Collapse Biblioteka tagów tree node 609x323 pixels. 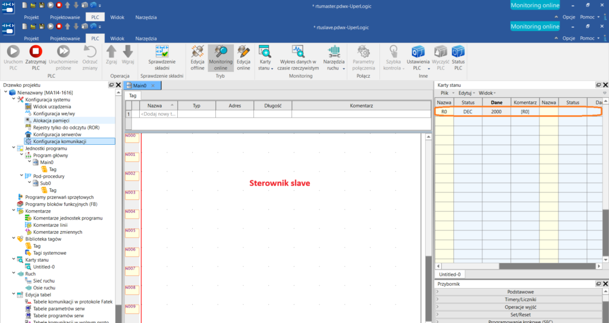pos(14,239)
